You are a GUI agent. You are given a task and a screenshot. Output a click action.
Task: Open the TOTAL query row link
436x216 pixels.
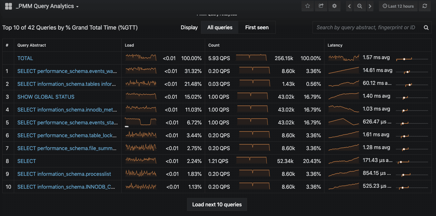[25, 58]
